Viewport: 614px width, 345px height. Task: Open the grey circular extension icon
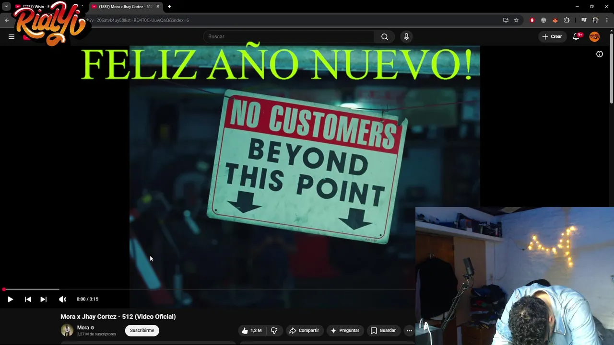[543, 20]
